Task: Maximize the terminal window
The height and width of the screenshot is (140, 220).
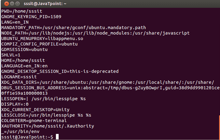Action: 17,4
